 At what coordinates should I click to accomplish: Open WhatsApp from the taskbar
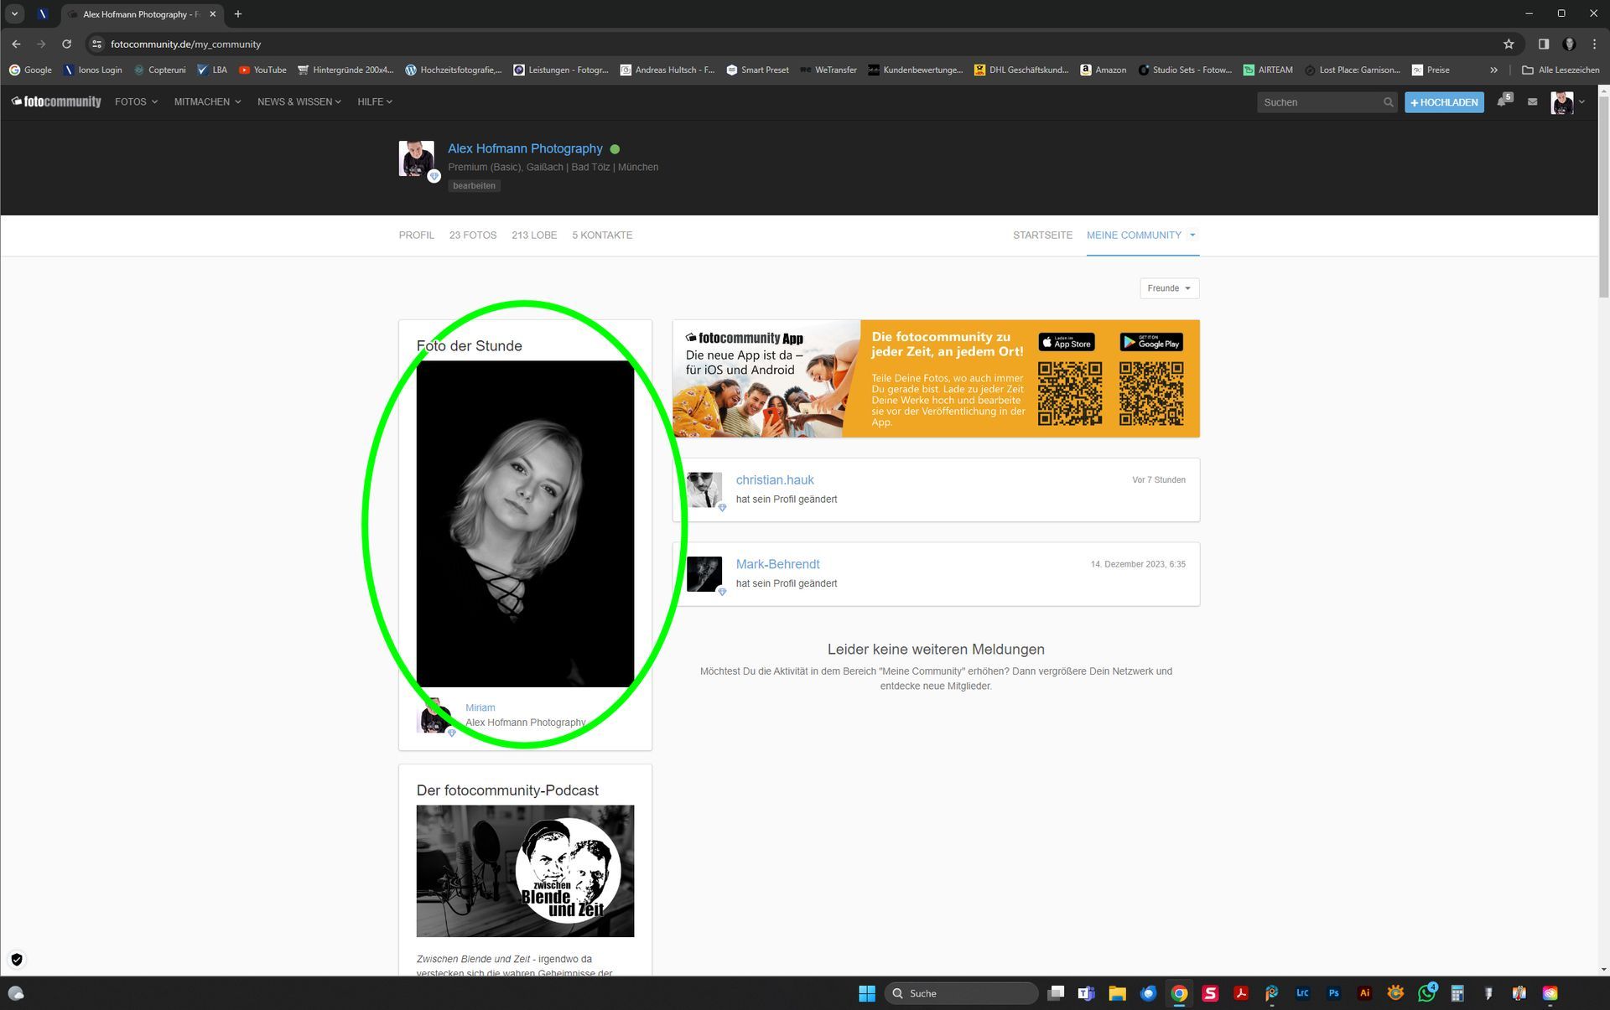coord(1426,993)
